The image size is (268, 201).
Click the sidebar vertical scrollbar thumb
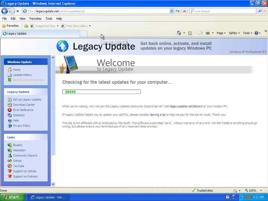53,107
